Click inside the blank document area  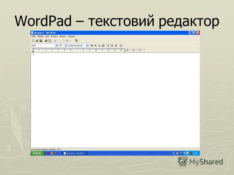115,100
